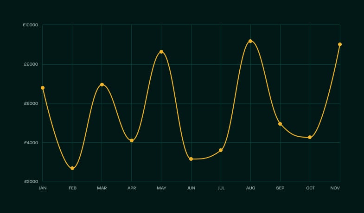Image resolution: width=364 pixels, height=213 pixels.
Task: Click the FEB month label
Action: pyautogui.click(x=72, y=188)
